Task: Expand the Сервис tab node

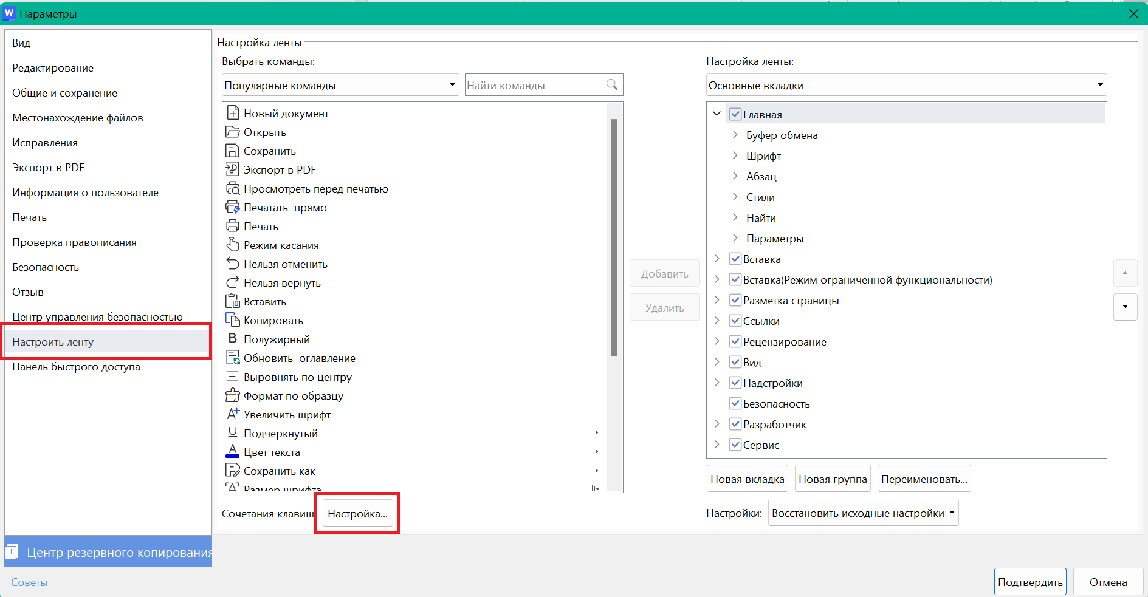Action: click(717, 445)
